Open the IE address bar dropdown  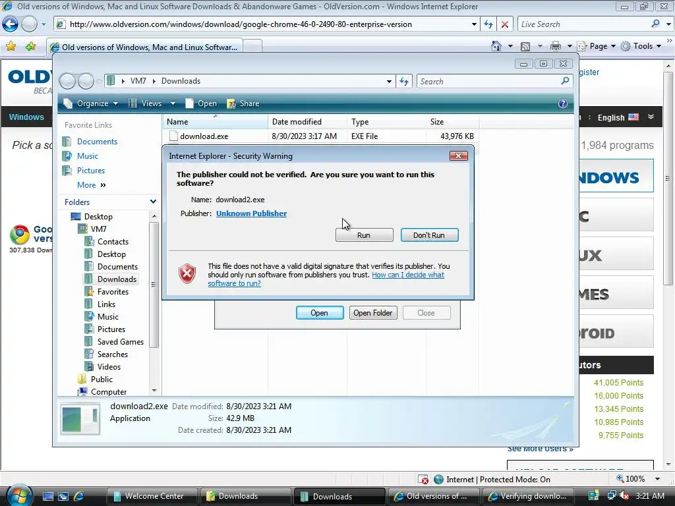pos(473,24)
